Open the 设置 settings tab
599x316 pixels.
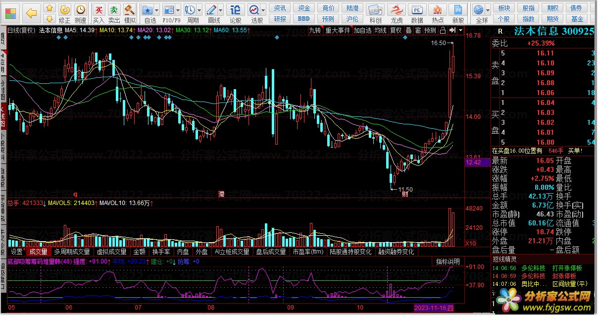17,252
